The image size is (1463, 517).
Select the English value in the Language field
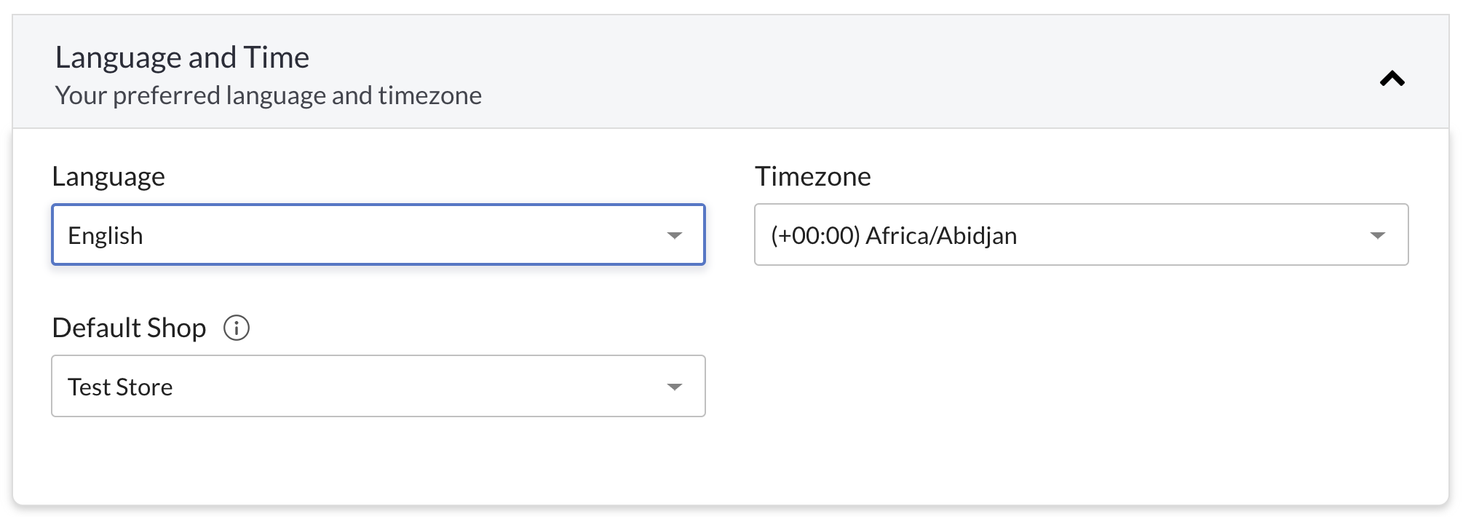106,236
